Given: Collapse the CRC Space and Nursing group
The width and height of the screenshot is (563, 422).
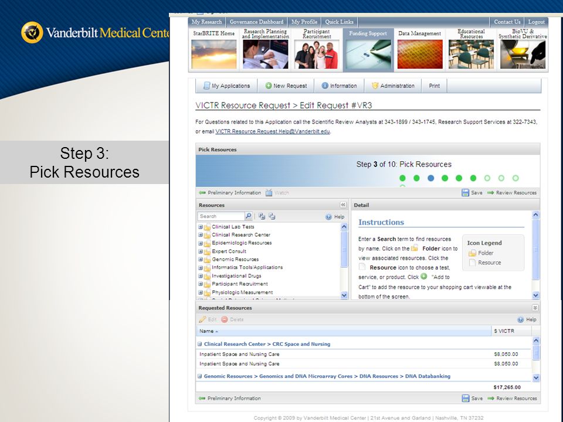Looking at the screenshot, I should click(x=199, y=344).
